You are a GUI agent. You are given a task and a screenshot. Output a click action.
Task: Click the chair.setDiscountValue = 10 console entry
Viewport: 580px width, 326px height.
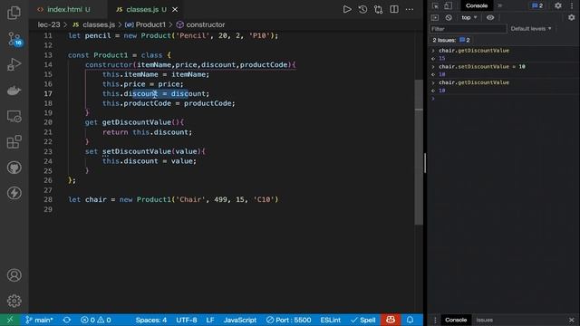click(x=482, y=66)
